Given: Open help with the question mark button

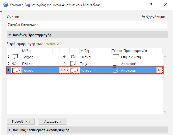Looking at the screenshot, I should tap(151, 5).
